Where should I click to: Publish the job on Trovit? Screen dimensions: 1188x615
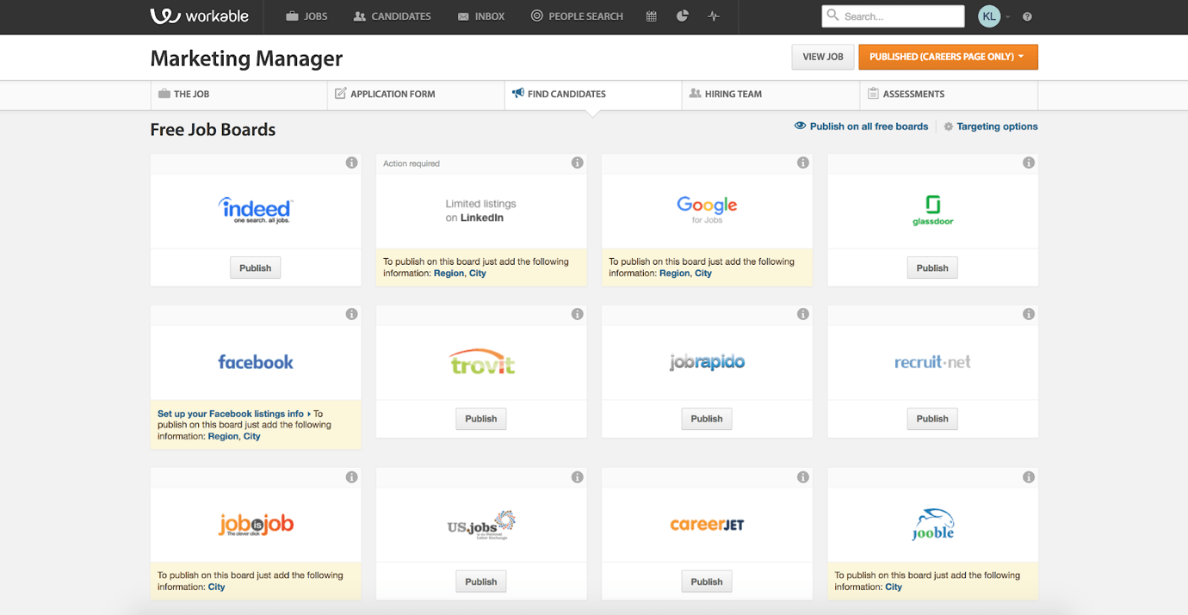pos(481,419)
